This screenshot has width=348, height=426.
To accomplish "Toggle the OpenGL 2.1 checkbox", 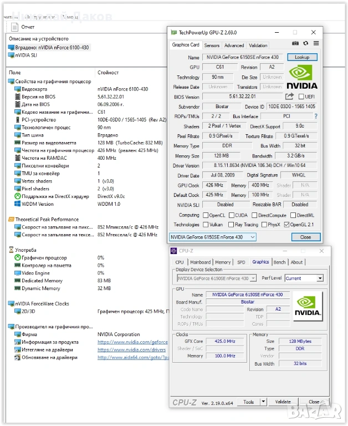I will (286, 225).
